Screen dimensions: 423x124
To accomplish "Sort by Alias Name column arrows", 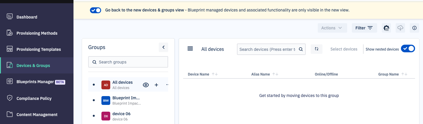I will [x=275, y=74].
